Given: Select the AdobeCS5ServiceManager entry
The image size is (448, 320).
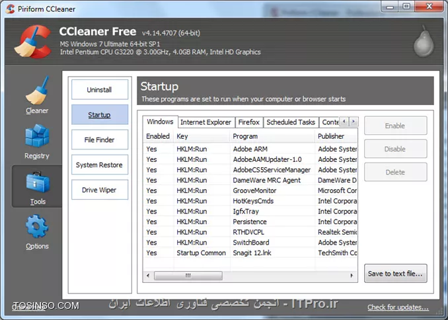Looking at the screenshot, I should pos(250,170).
